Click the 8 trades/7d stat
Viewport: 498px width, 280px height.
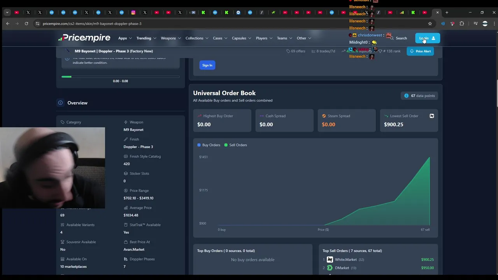[x=323, y=51]
